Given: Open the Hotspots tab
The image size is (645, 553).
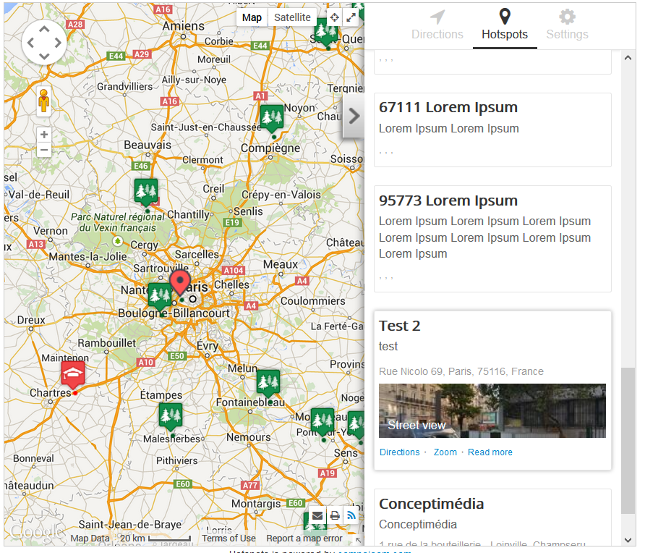Looking at the screenshot, I should [505, 25].
